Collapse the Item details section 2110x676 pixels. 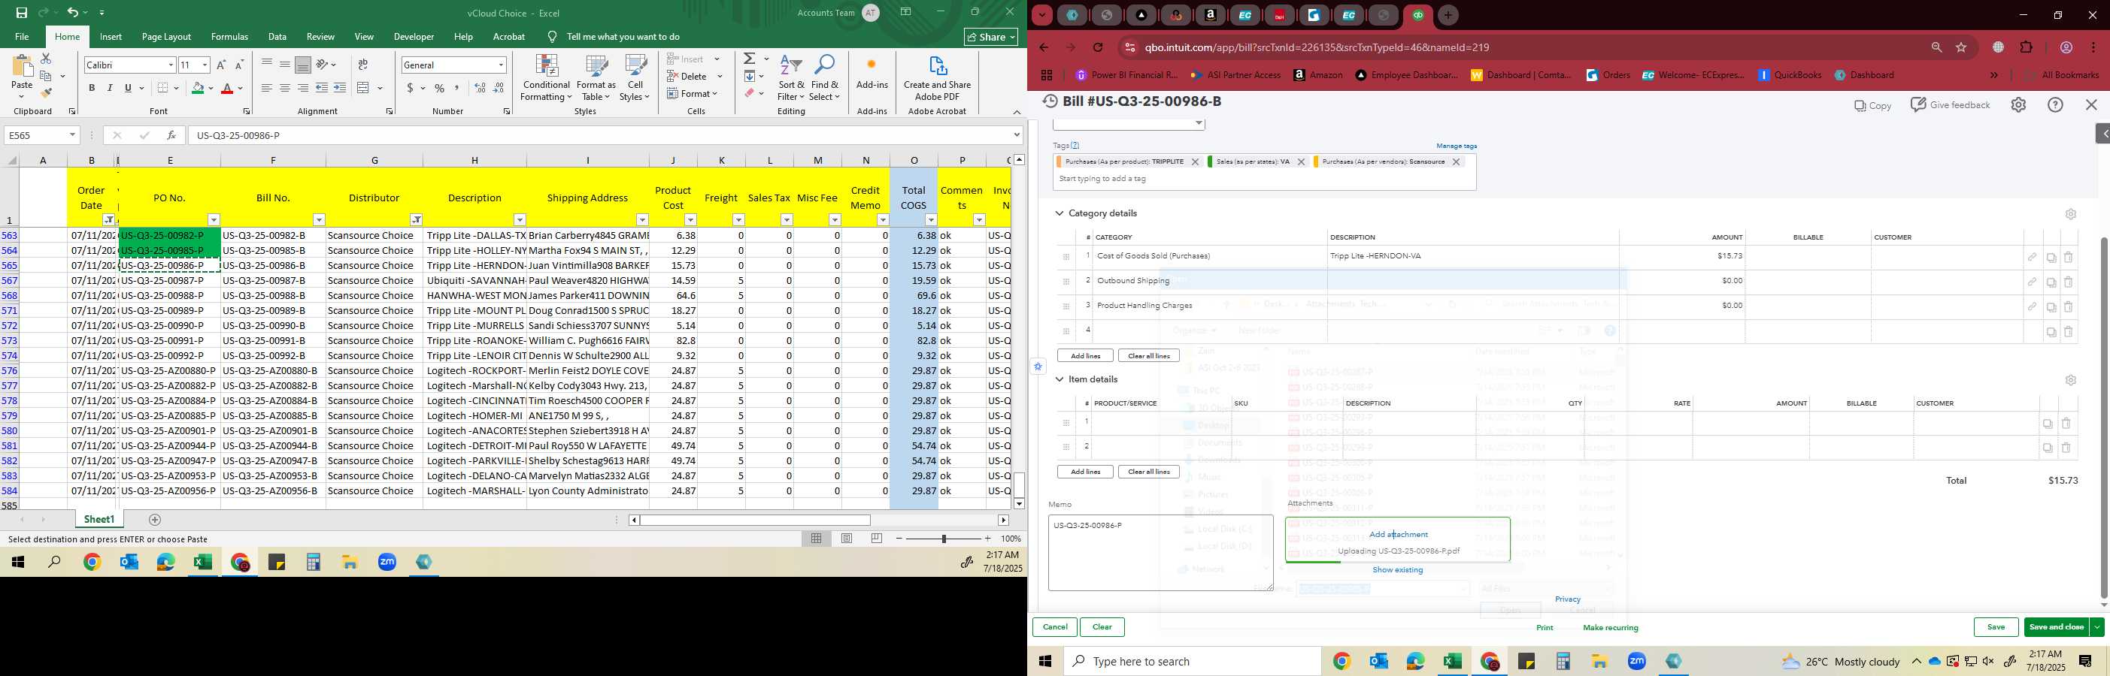pos(1059,380)
